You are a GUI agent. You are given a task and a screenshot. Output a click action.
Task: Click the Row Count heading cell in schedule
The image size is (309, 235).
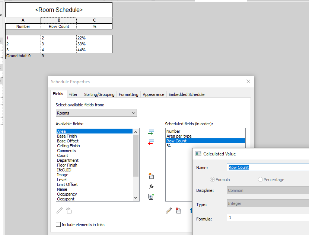click(59, 26)
